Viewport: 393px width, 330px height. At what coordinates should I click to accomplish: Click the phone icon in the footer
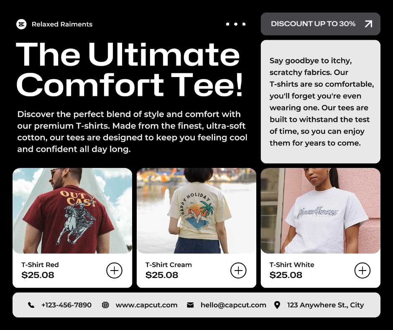tap(31, 305)
